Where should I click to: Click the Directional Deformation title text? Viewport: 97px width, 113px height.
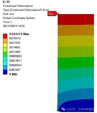18,6
